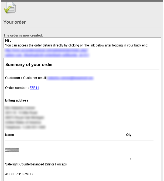Click the Hi greeting line
The image size is (164, 181).
pyautogui.click(x=8, y=40)
